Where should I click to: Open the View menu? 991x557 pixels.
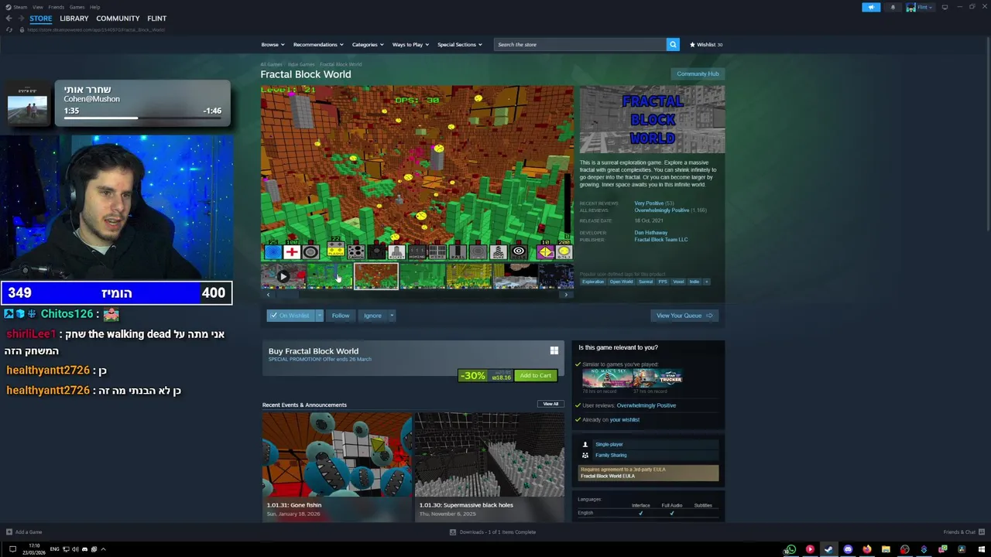click(37, 7)
